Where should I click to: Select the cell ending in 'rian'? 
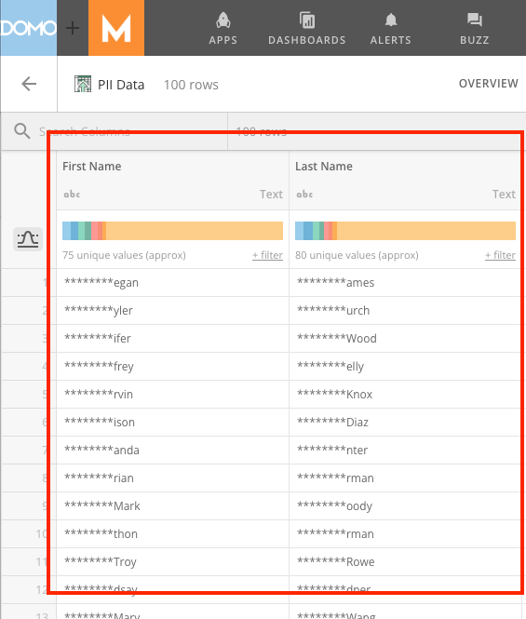click(172, 478)
